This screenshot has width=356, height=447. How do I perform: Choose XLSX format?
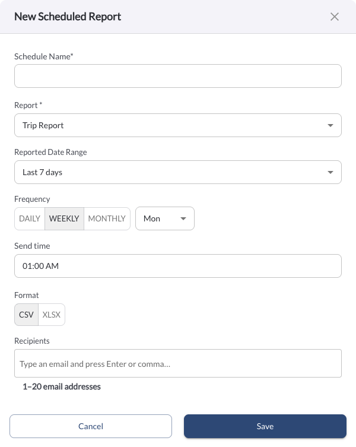coord(52,315)
